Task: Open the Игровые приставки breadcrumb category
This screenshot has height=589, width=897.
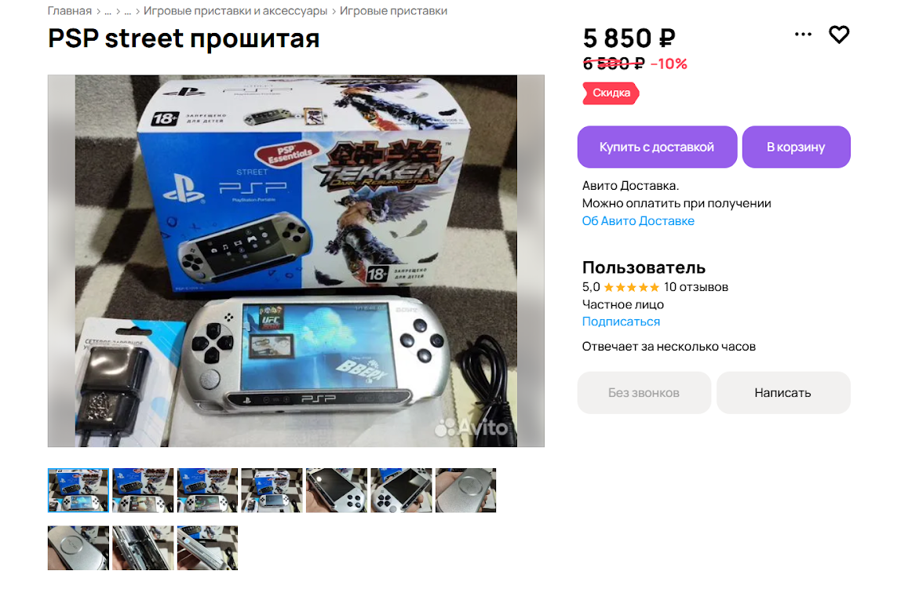Action: pos(394,11)
